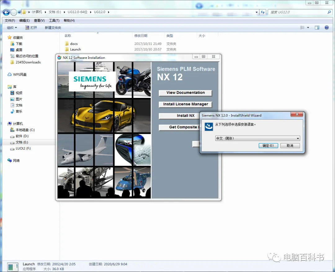Click the Install NX button
This screenshot has height=272, width=335.
180,116
